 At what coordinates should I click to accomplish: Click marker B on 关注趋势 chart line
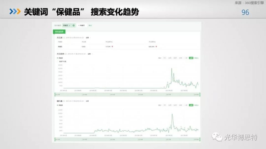[168, 82]
